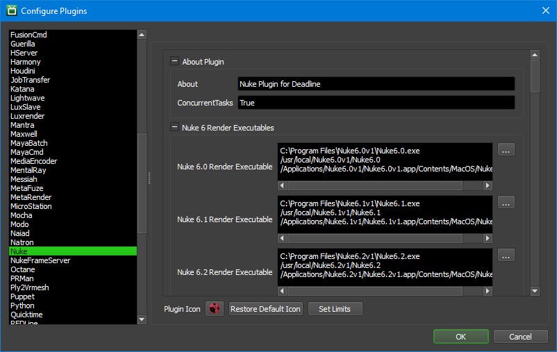Click the Nuke plugin icon button
This screenshot has height=352, width=557.
point(214,308)
